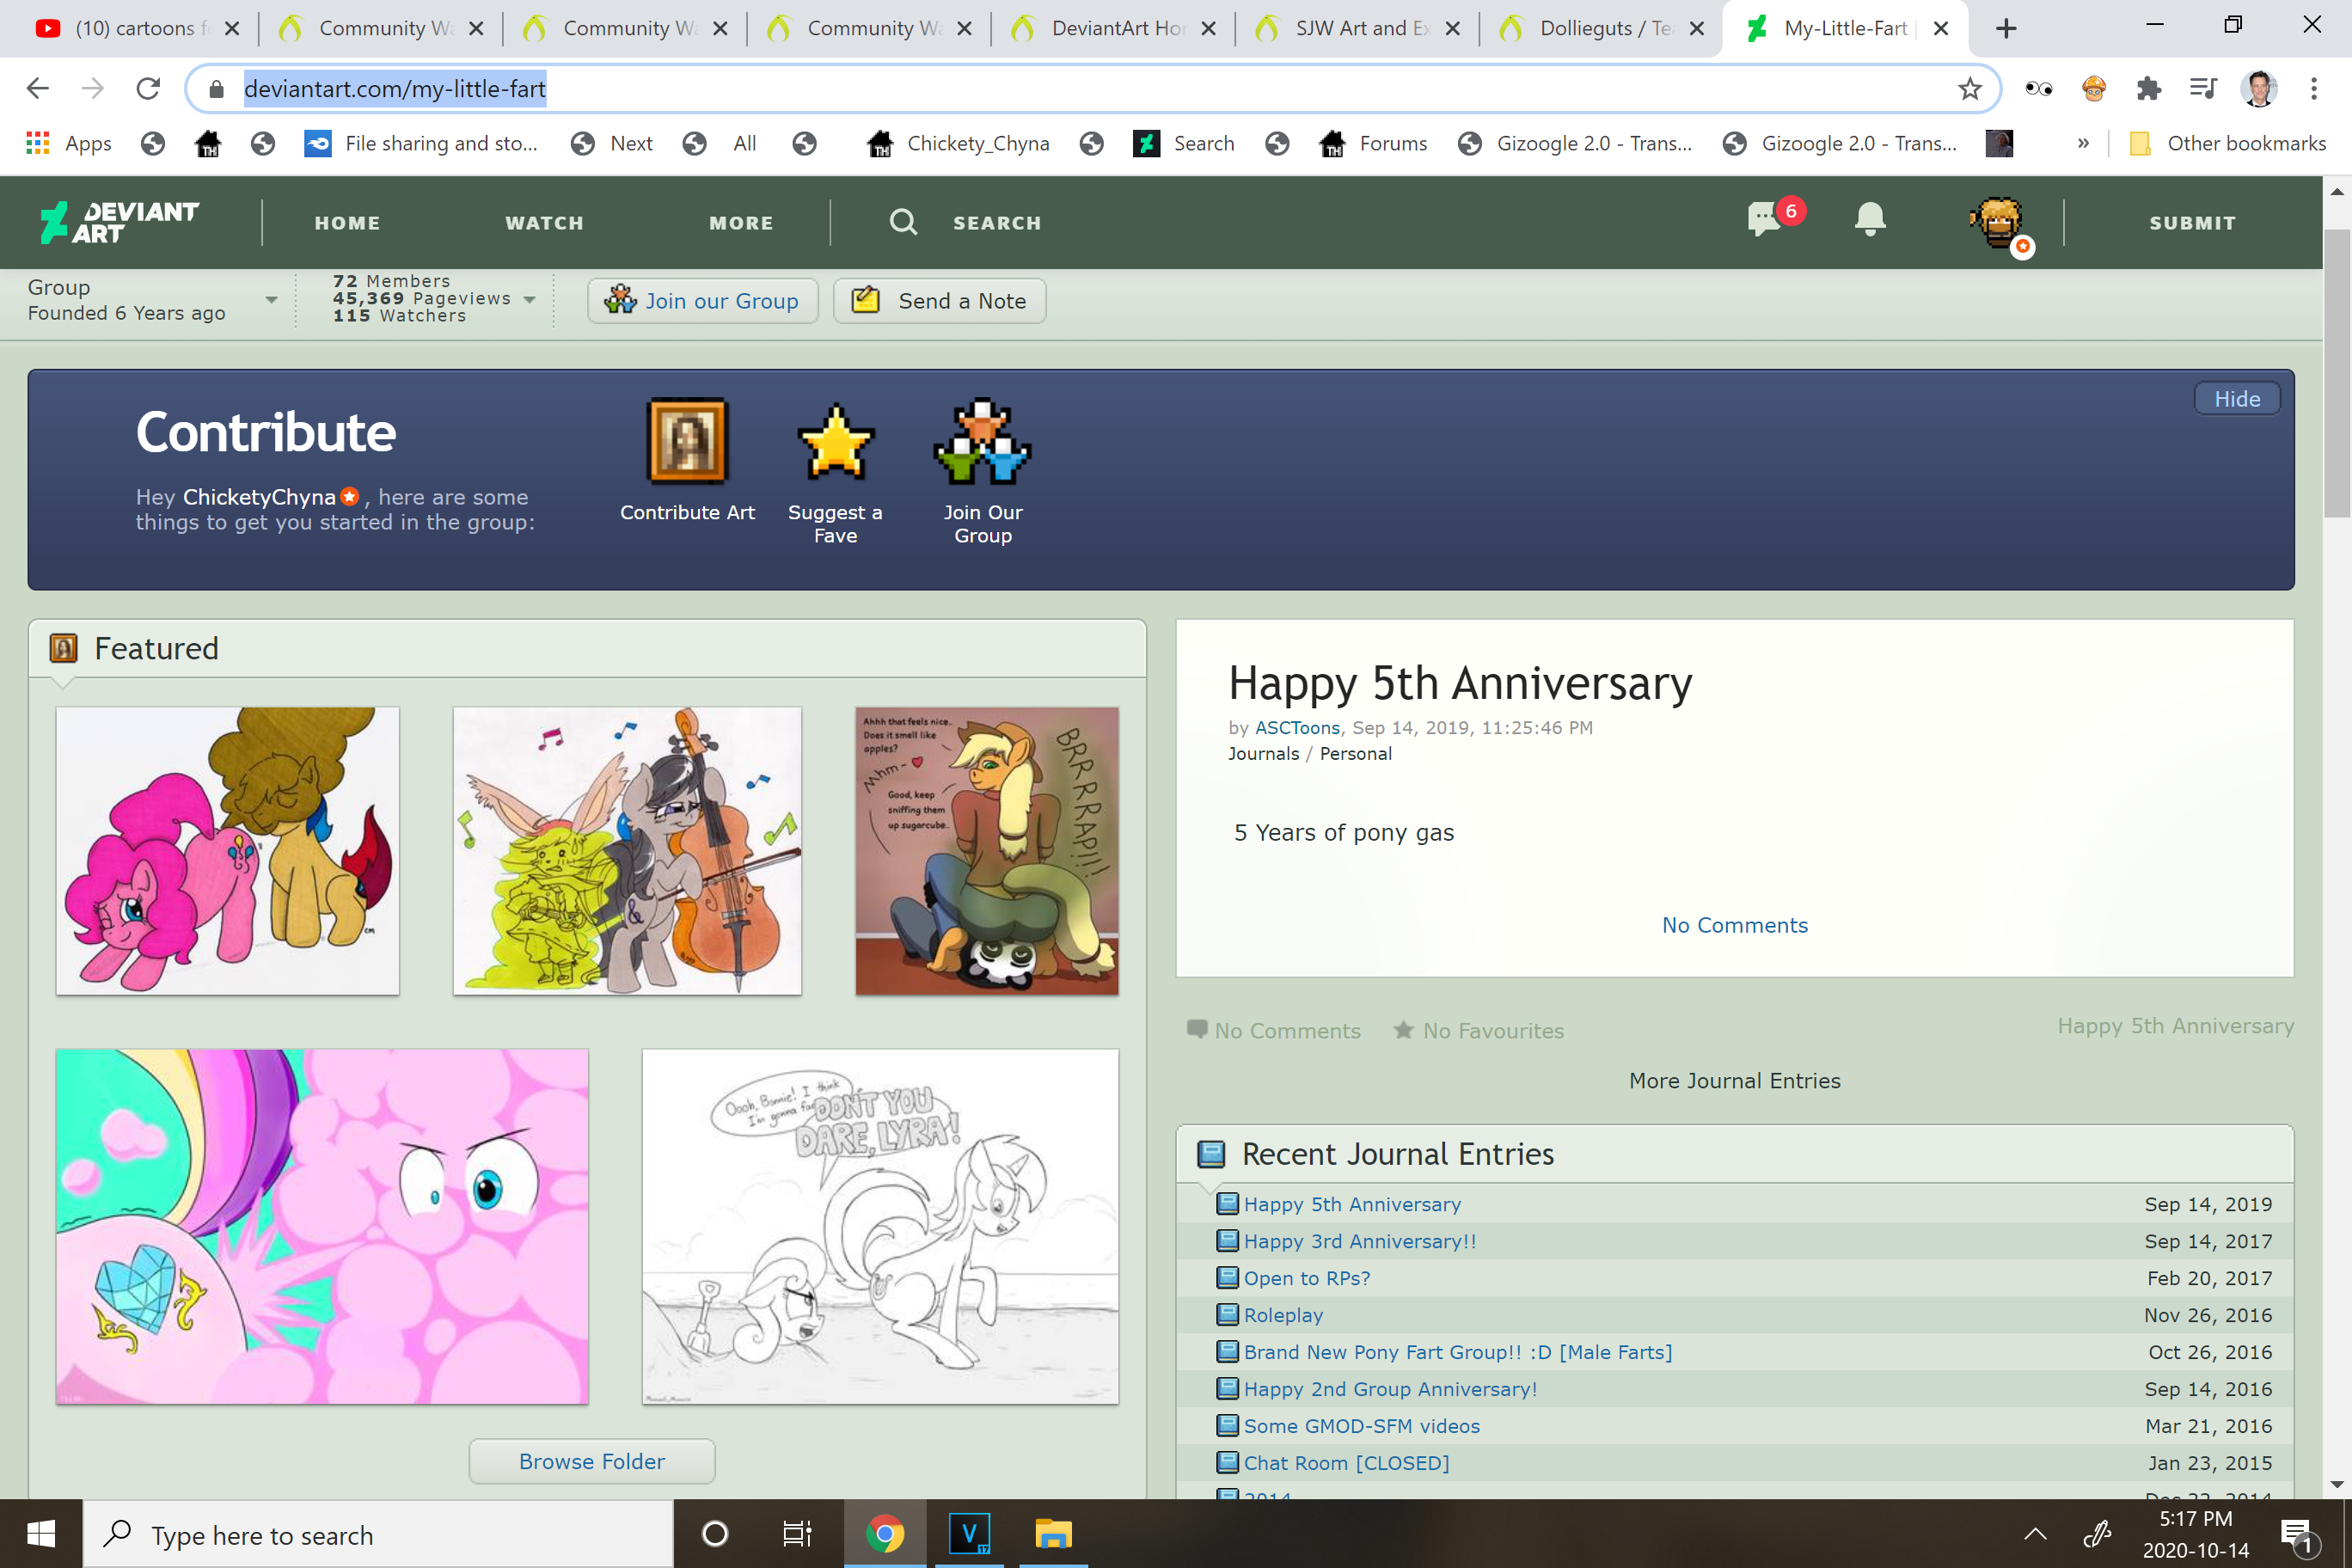Open the Applejack featured thumbnail
The image size is (2352, 1568).
click(987, 851)
